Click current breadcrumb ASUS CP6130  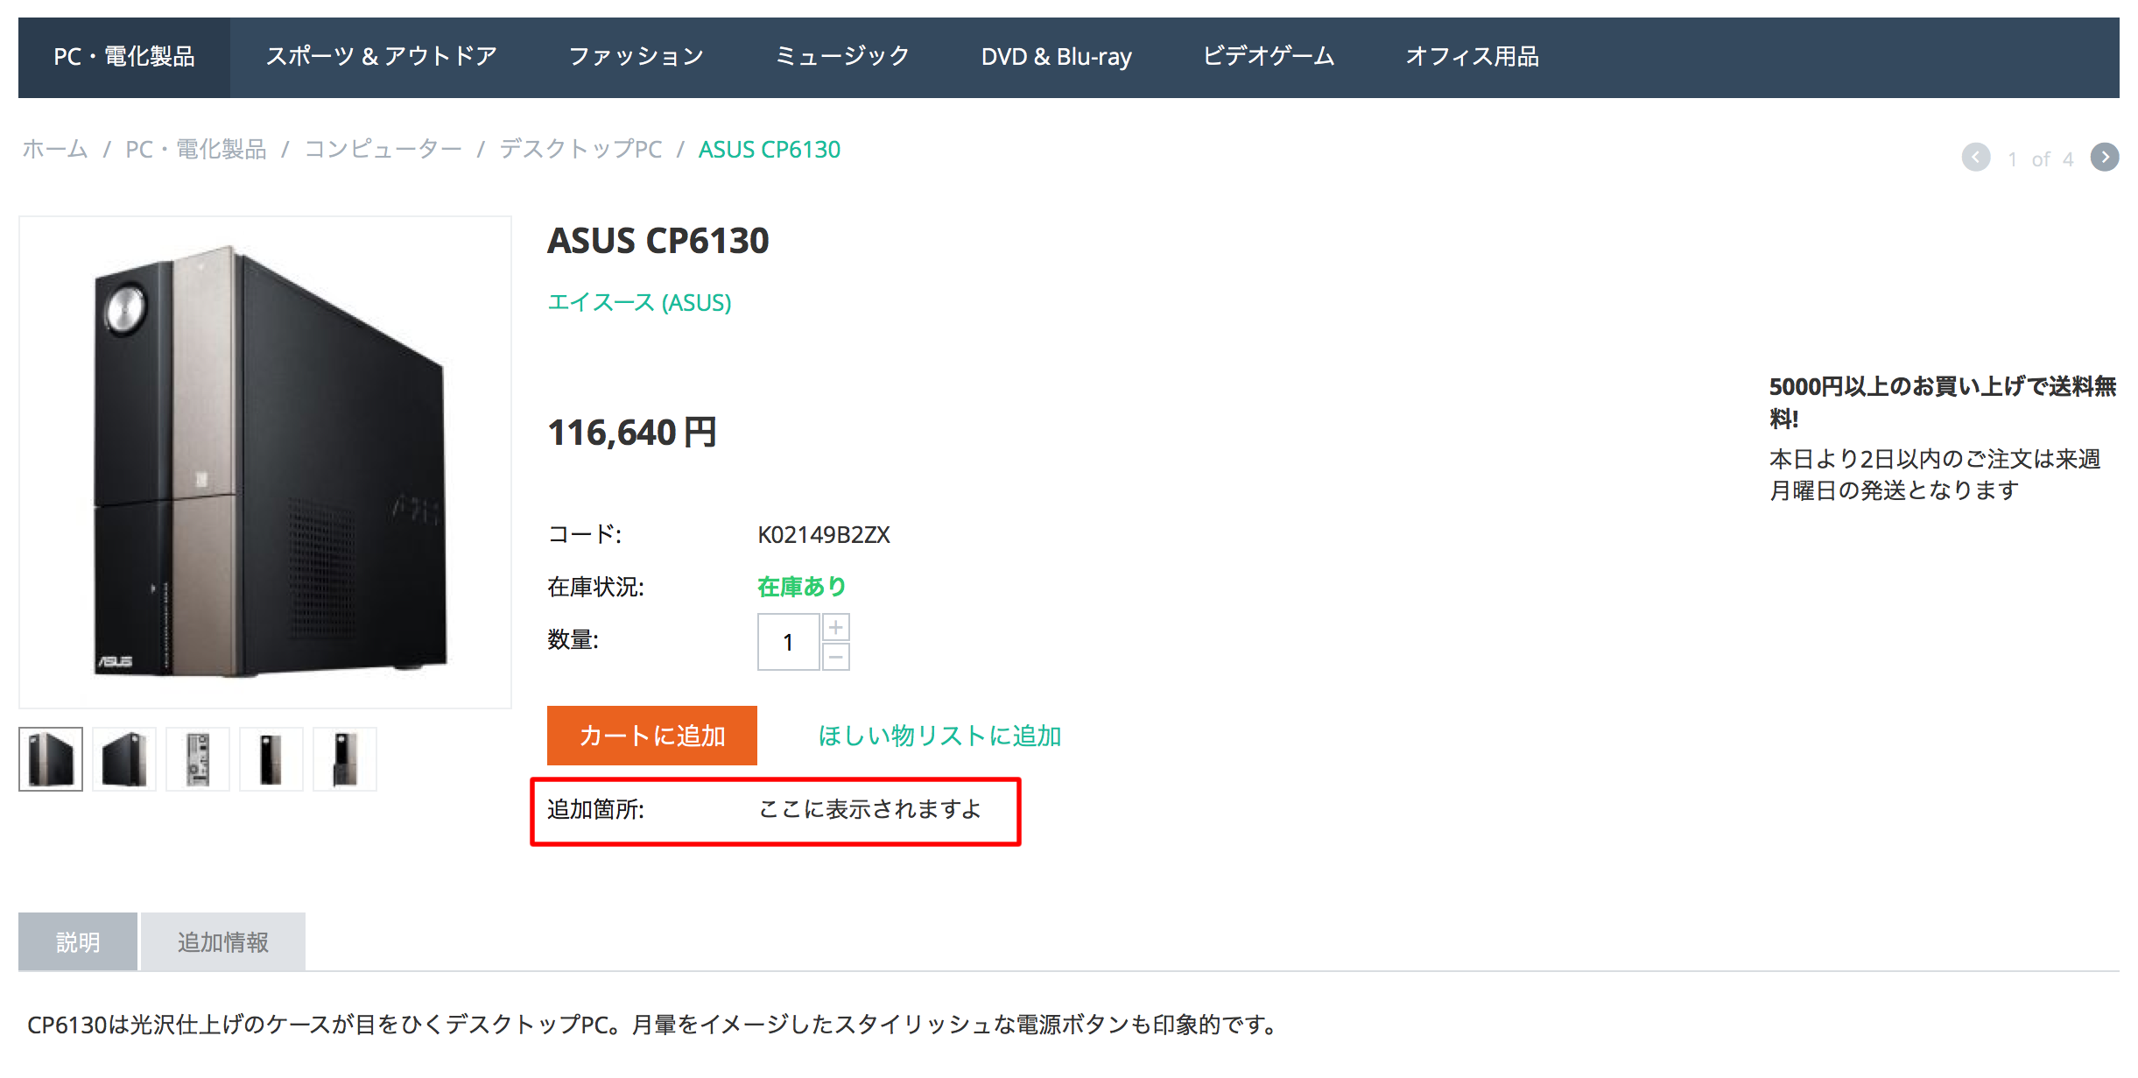coord(770,150)
